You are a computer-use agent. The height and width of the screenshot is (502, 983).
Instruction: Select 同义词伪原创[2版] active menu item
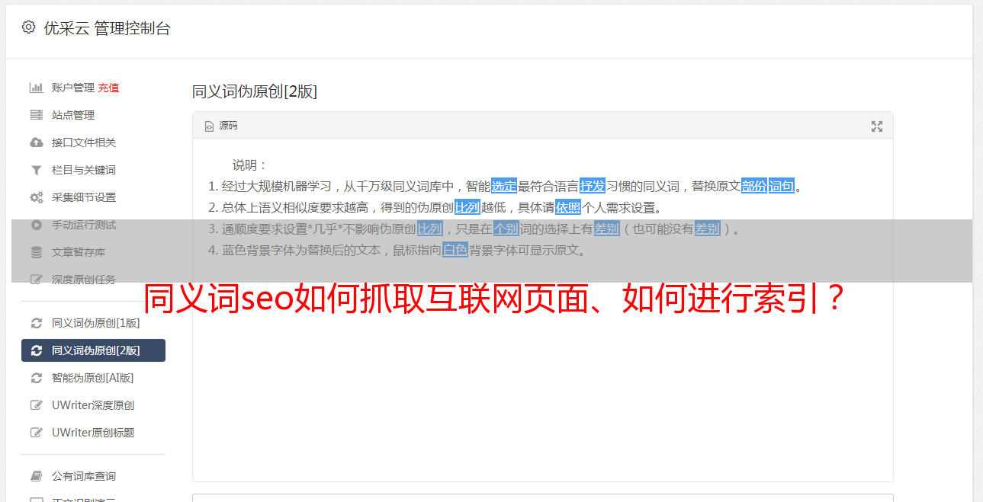93,350
